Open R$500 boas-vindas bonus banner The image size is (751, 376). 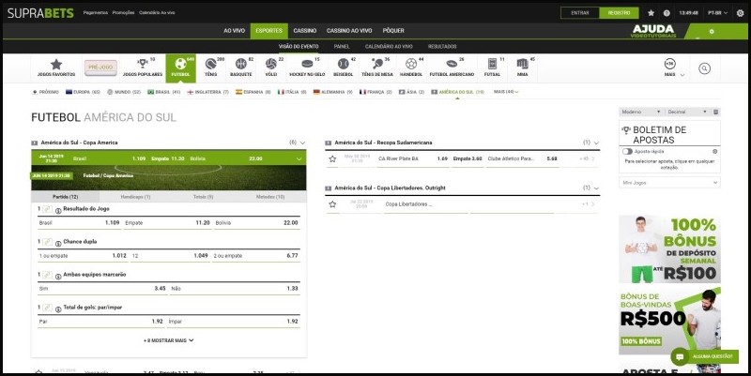click(x=669, y=321)
